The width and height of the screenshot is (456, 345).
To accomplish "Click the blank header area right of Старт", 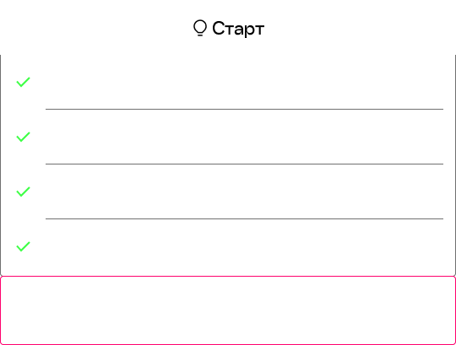I will click(x=361, y=28).
